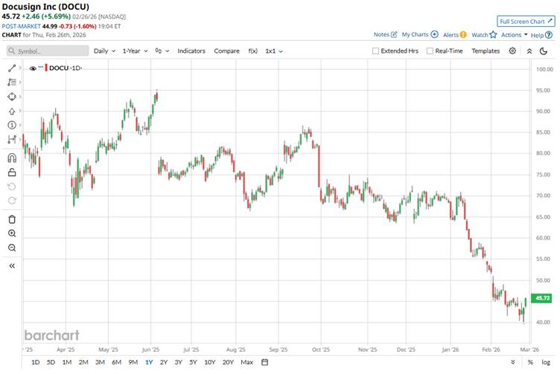The image size is (560, 374).
Task: Open the 1-Year period dropdown
Action: pos(135,51)
